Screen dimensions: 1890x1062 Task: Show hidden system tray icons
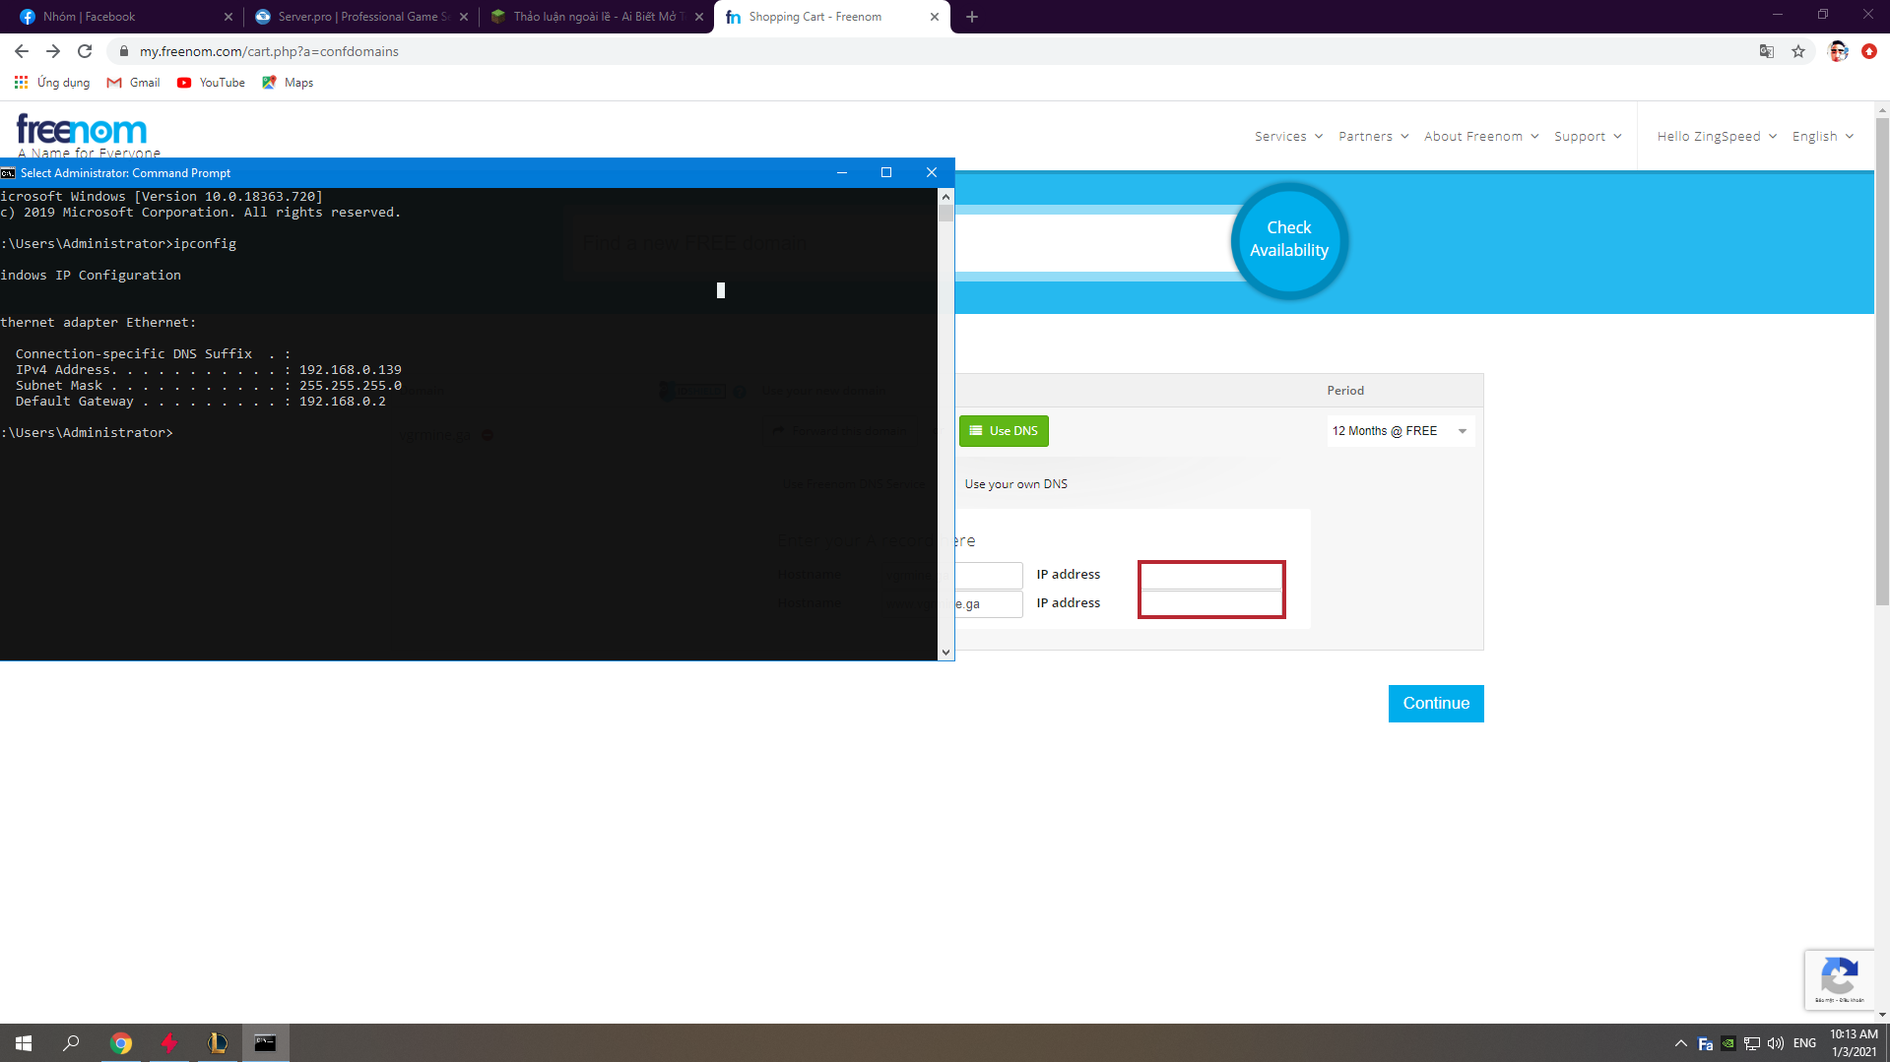[x=1681, y=1043]
